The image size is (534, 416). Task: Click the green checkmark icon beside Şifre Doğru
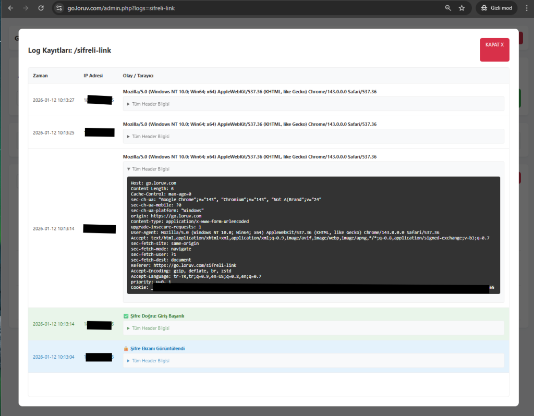click(126, 316)
